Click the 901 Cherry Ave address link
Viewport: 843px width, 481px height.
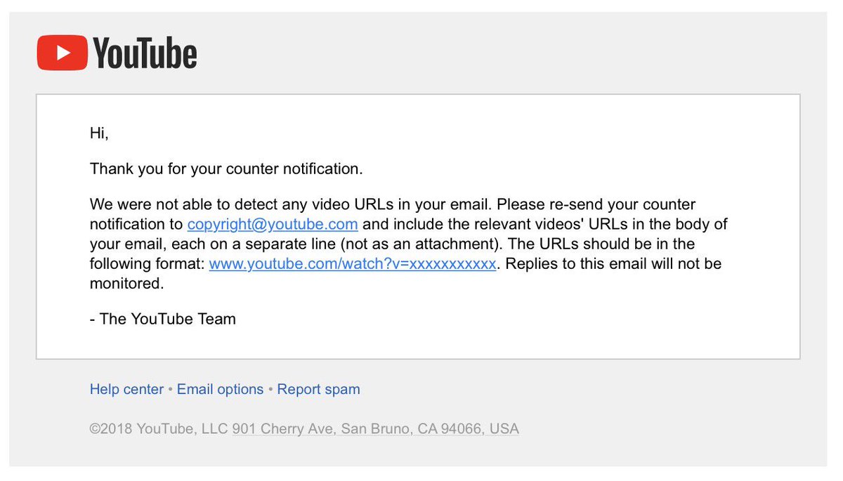point(376,428)
